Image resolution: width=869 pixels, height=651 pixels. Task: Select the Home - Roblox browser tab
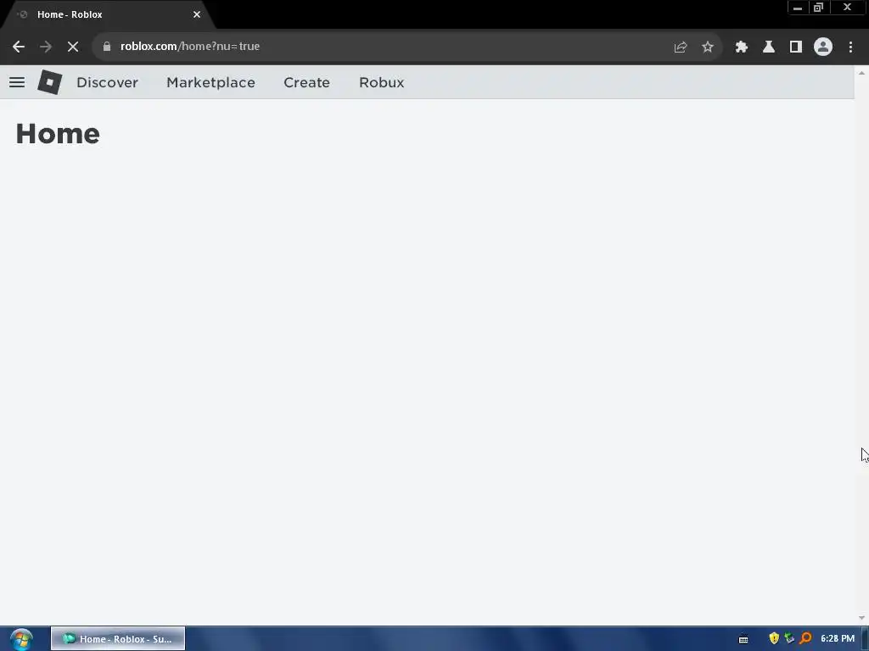109,15
